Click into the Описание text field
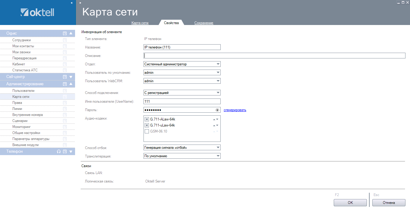This screenshot has height=209, width=410. click(274, 55)
